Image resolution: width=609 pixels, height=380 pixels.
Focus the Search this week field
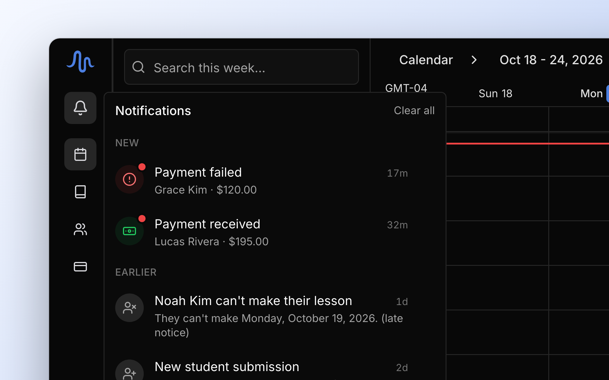pos(241,67)
